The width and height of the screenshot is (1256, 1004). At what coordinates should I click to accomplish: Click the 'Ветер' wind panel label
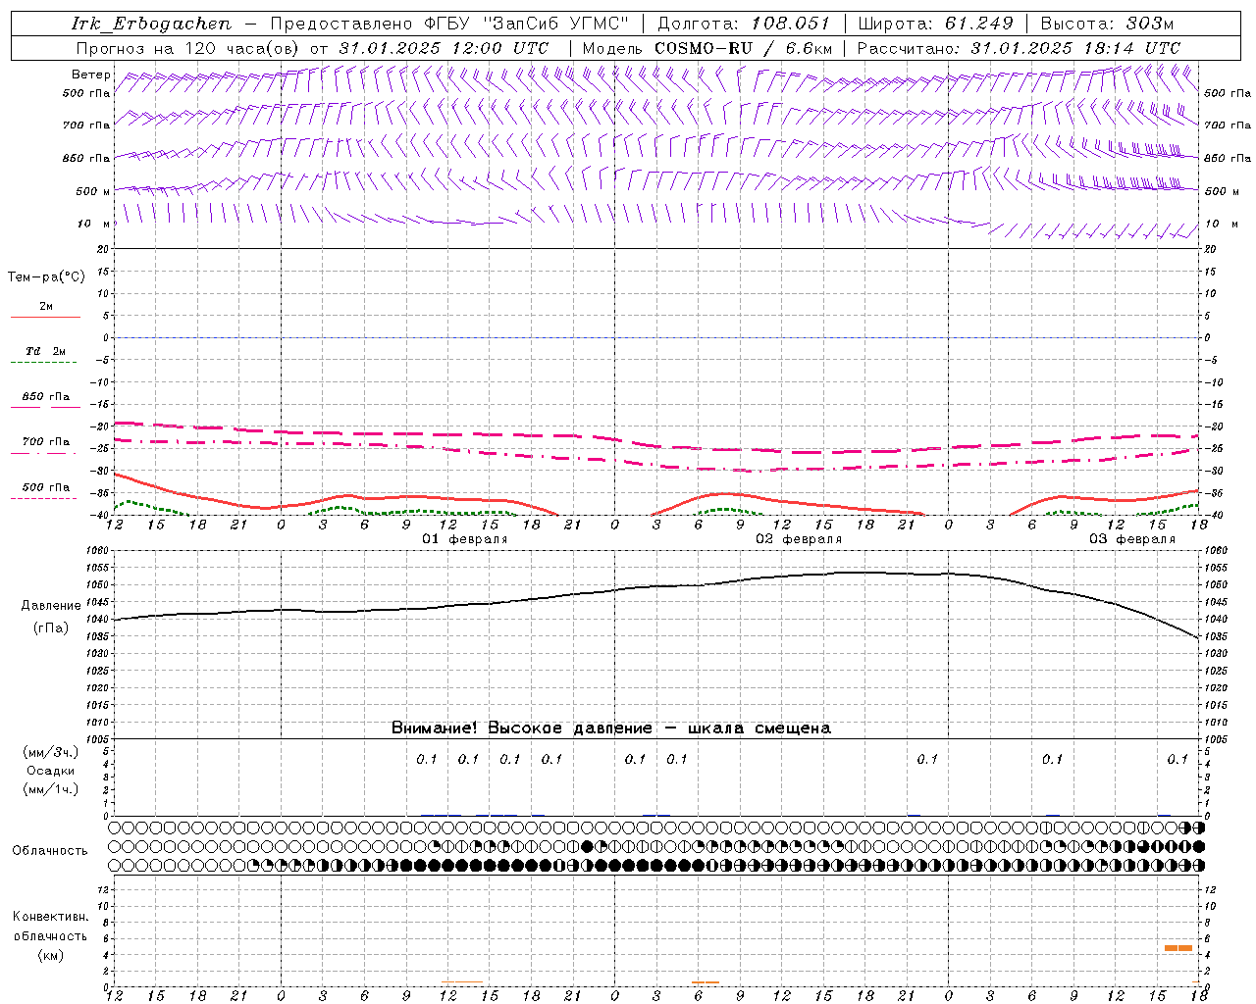91,75
